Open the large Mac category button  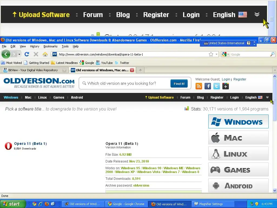pos(238,138)
